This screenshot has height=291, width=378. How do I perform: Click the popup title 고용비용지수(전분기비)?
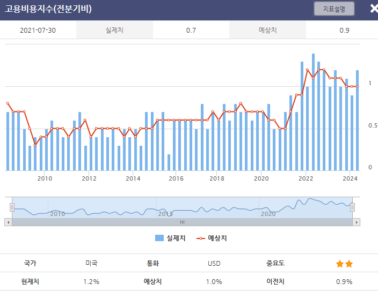pos(48,9)
